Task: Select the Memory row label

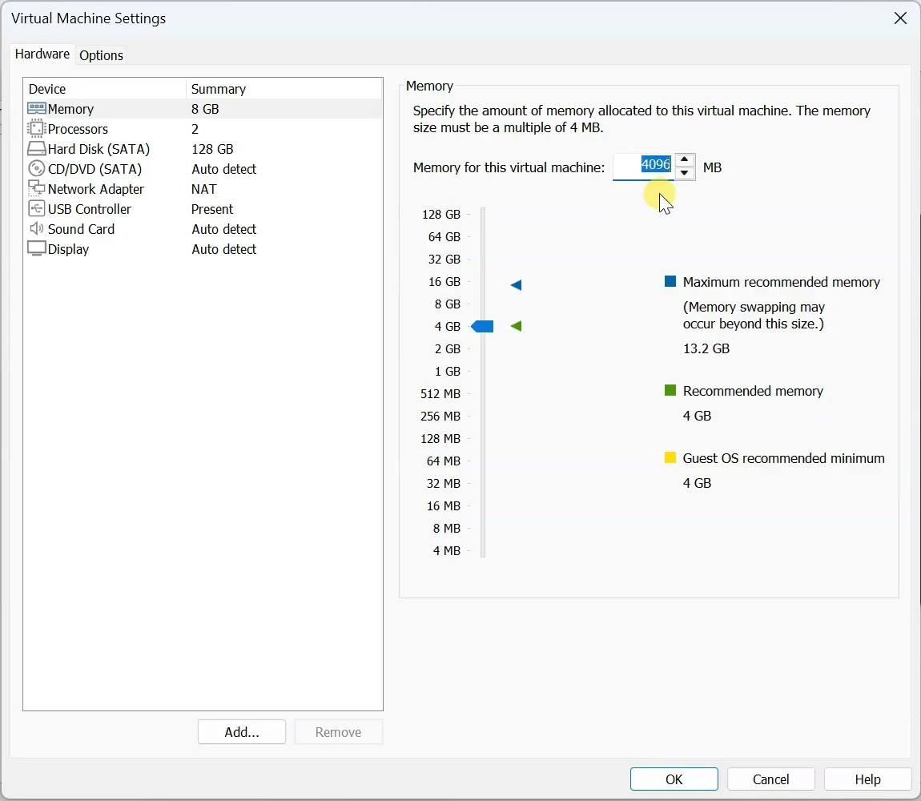Action: click(x=70, y=109)
